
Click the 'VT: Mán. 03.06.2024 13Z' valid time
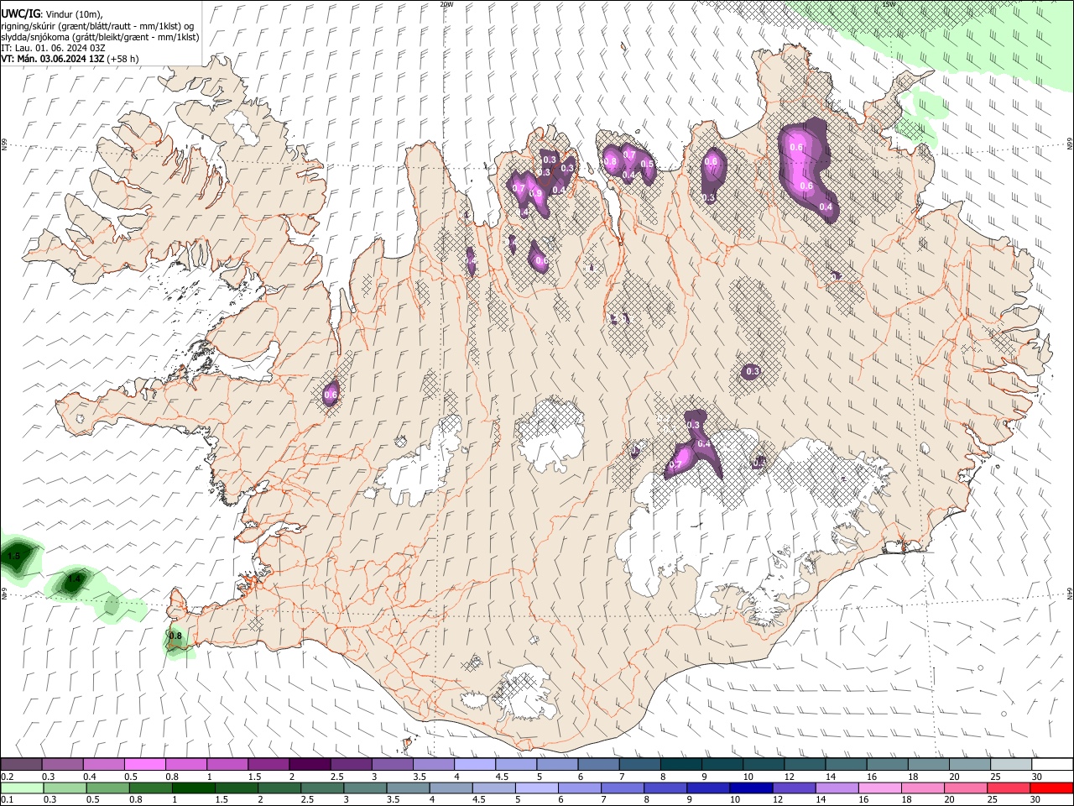point(53,59)
